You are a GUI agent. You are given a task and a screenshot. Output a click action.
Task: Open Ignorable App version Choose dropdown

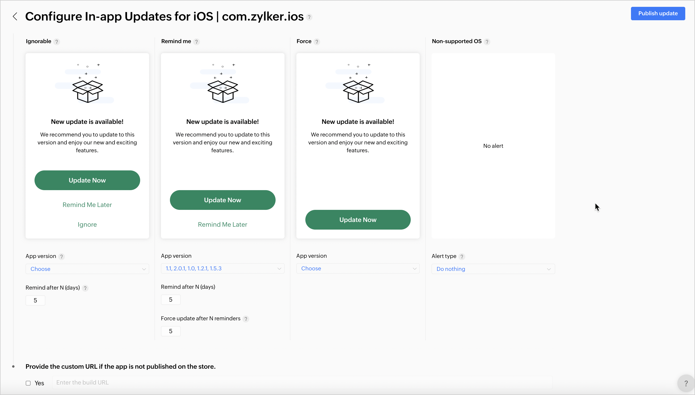[x=87, y=269]
